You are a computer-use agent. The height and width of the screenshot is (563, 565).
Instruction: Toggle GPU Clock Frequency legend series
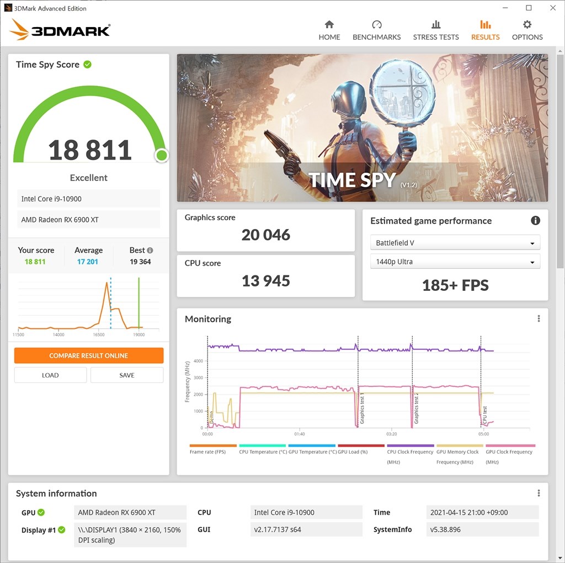tap(510, 454)
